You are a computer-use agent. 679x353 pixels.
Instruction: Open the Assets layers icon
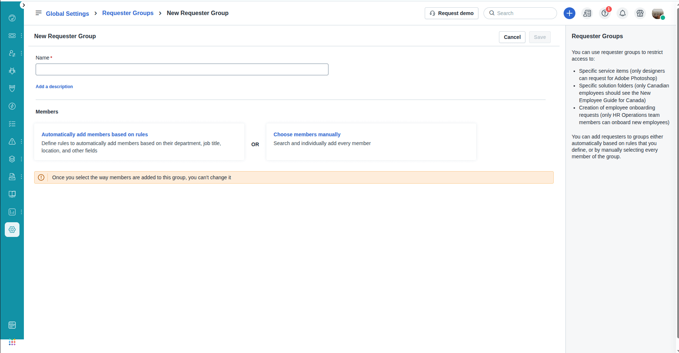pos(12,159)
